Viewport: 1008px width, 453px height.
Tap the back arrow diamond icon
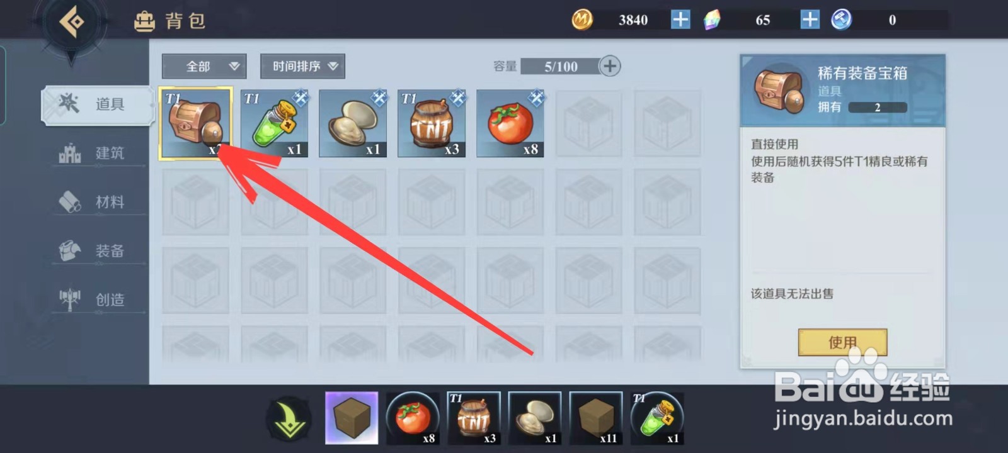(72, 23)
